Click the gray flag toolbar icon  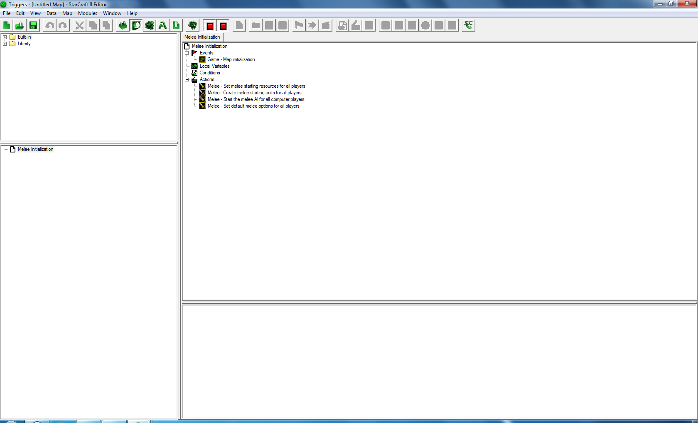(299, 25)
